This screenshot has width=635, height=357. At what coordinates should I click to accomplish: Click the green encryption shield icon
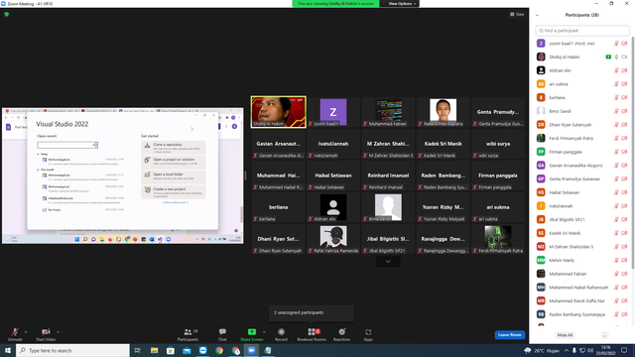coord(7,14)
